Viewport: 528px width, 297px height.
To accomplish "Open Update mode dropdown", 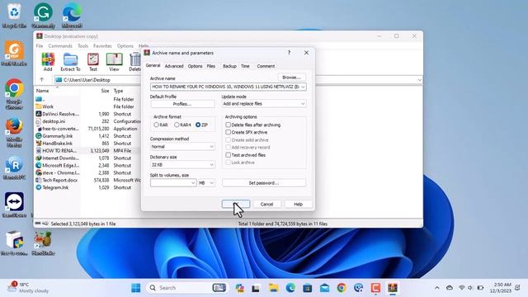I will click(303, 104).
